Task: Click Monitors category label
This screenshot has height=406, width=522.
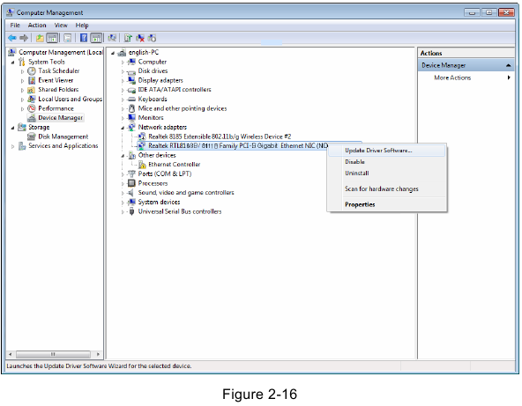Action: point(151,118)
